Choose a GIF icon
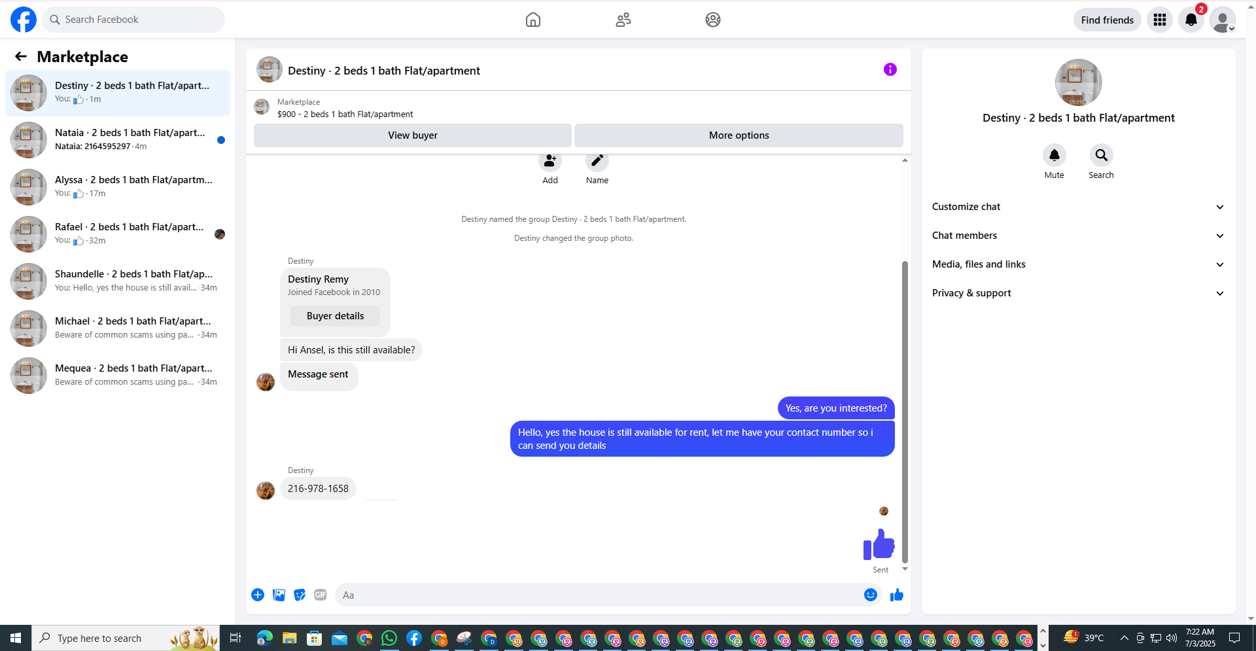The width and height of the screenshot is (1256, 651). pyautogui.click(x=321, y=595)
